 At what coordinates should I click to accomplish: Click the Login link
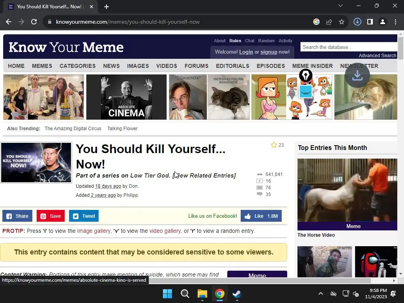click(246, 52)
